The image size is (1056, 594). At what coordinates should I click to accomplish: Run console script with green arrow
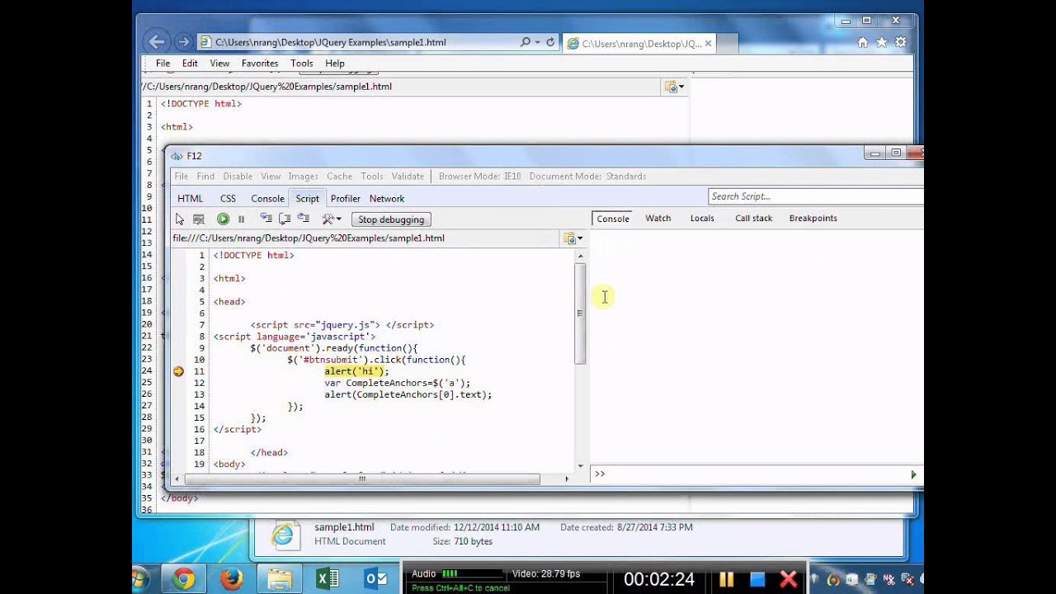(913, 474)
